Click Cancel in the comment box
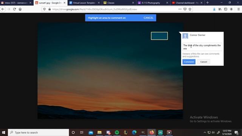Image resolution: width=242 pixels, height=136 pixels. tap(203, 62)
